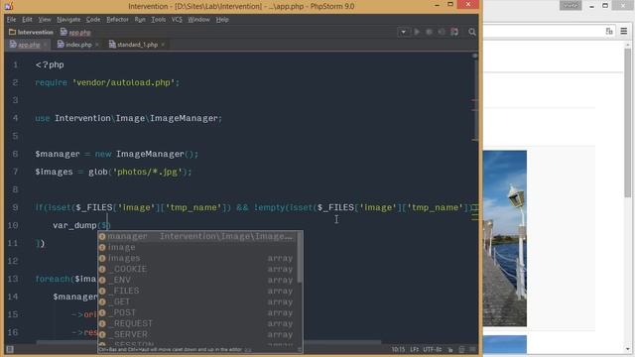Viewport: 635px width, 357px height.
Task: Click the next-tip link in completion popup hint
Action: pyautogui.click(x=248, y=350)
